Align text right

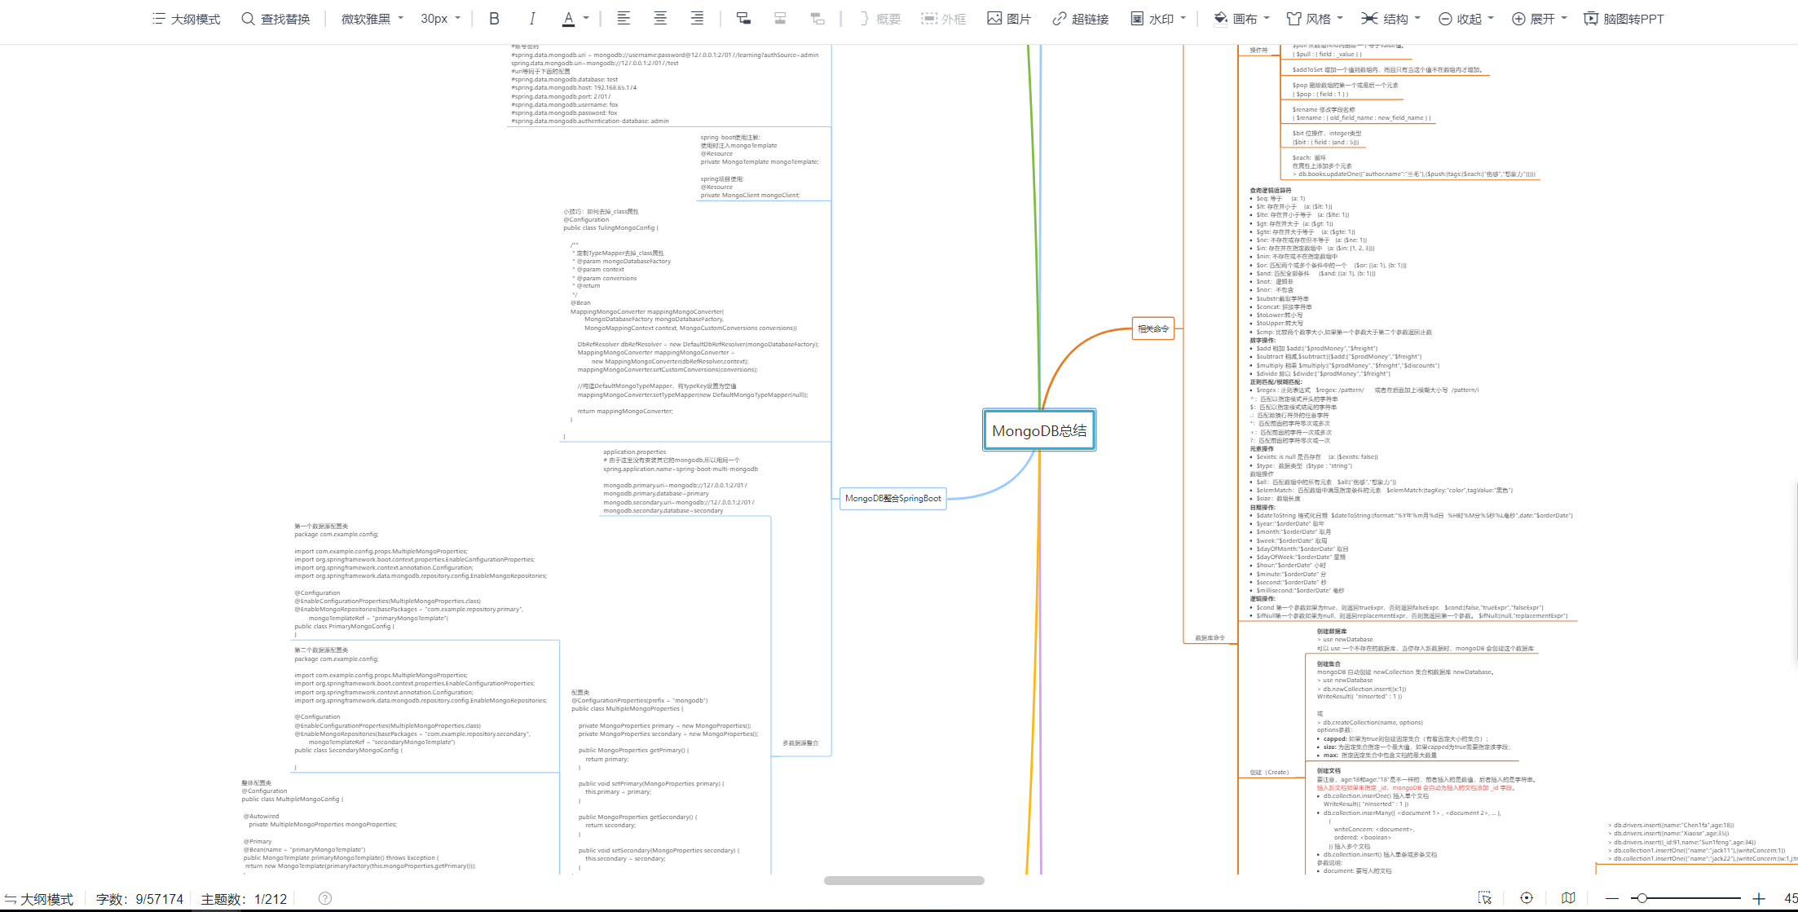click(x=697, y=19)
